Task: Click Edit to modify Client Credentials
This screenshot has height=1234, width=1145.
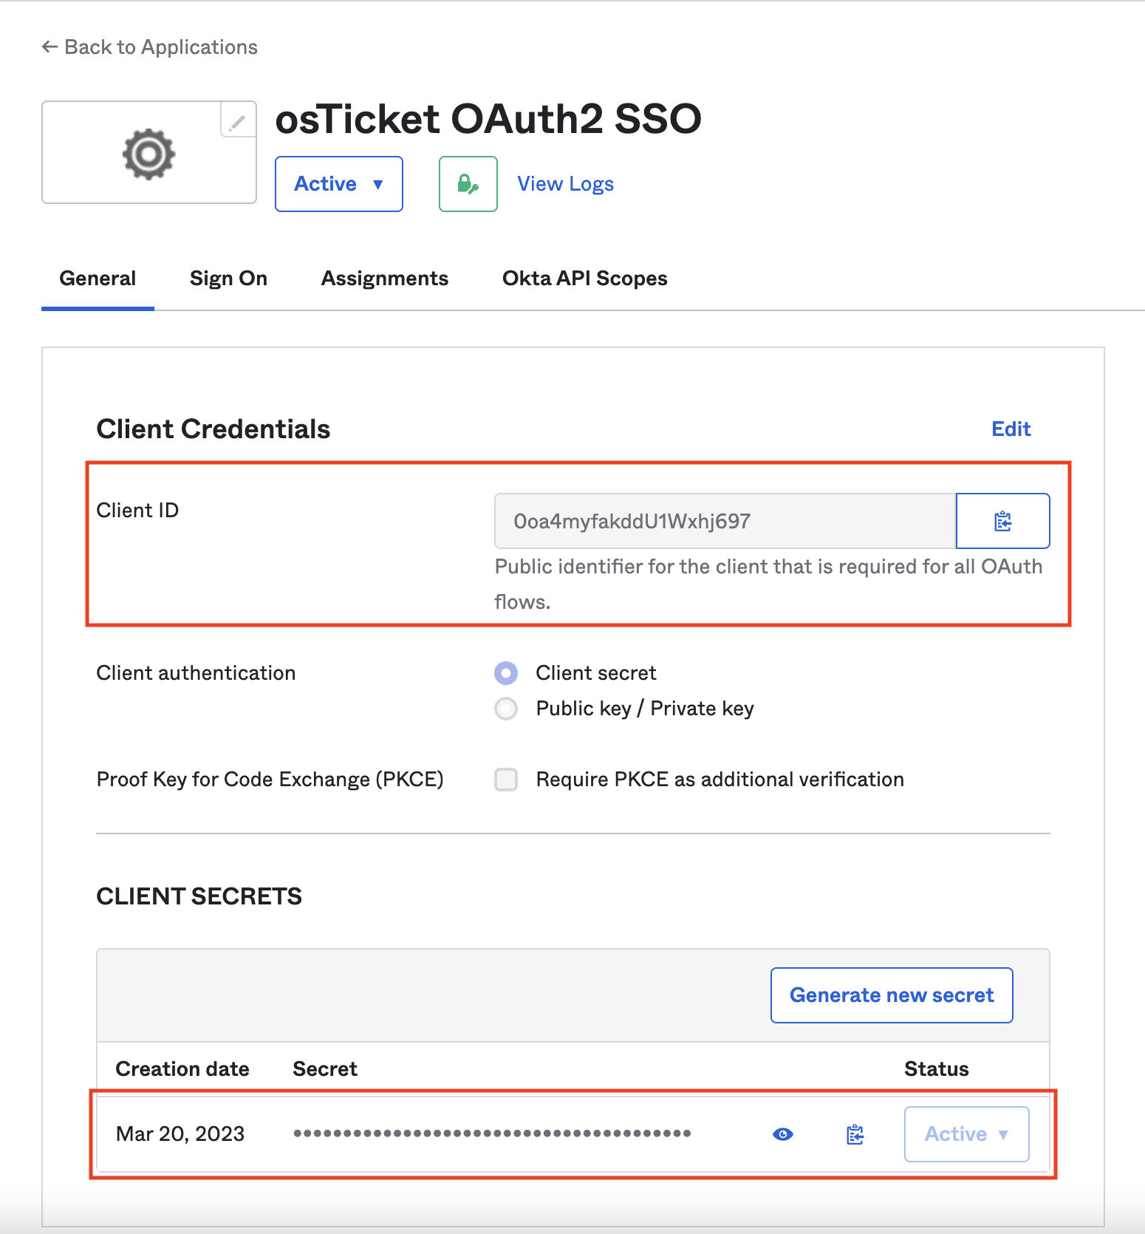Action: 1011,429
